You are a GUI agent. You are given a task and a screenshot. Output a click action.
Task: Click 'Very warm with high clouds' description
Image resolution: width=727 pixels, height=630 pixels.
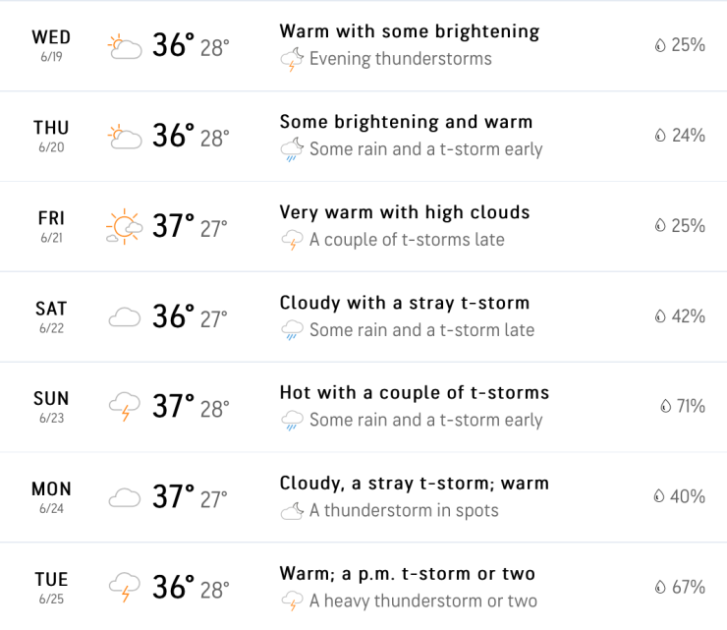point(405,212)
